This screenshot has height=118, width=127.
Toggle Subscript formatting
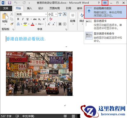click(x=39, y=19)
